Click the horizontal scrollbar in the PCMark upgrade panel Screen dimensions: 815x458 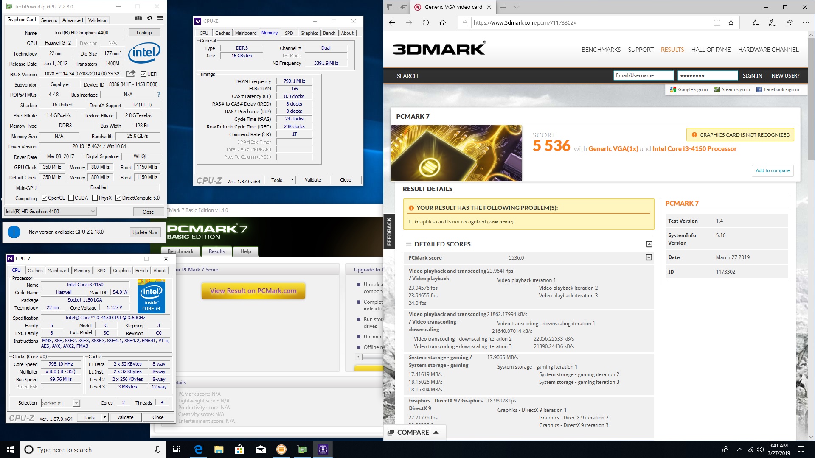[370, 357]
